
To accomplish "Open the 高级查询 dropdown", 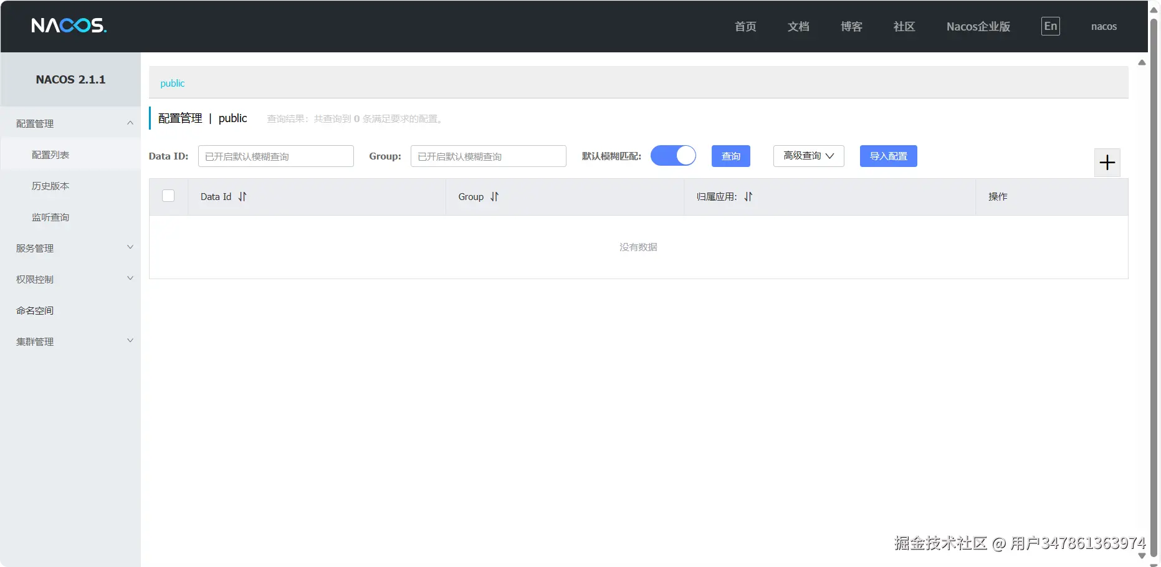I will 809,156.
